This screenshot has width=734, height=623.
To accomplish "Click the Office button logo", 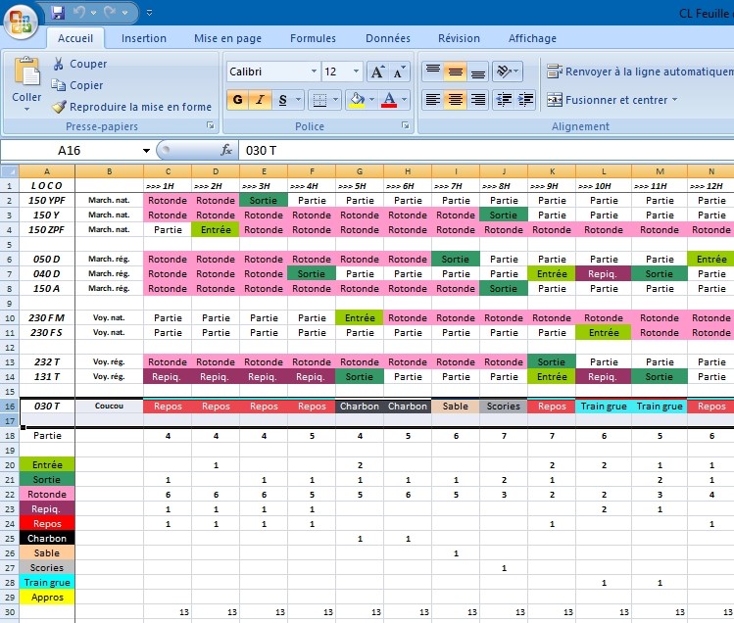I will [x=21, y=22].
